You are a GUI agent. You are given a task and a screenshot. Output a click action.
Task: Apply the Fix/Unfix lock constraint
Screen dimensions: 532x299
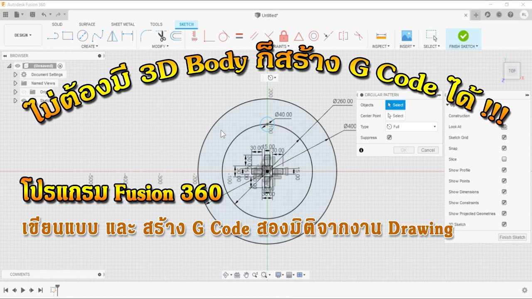click(284, 36)
